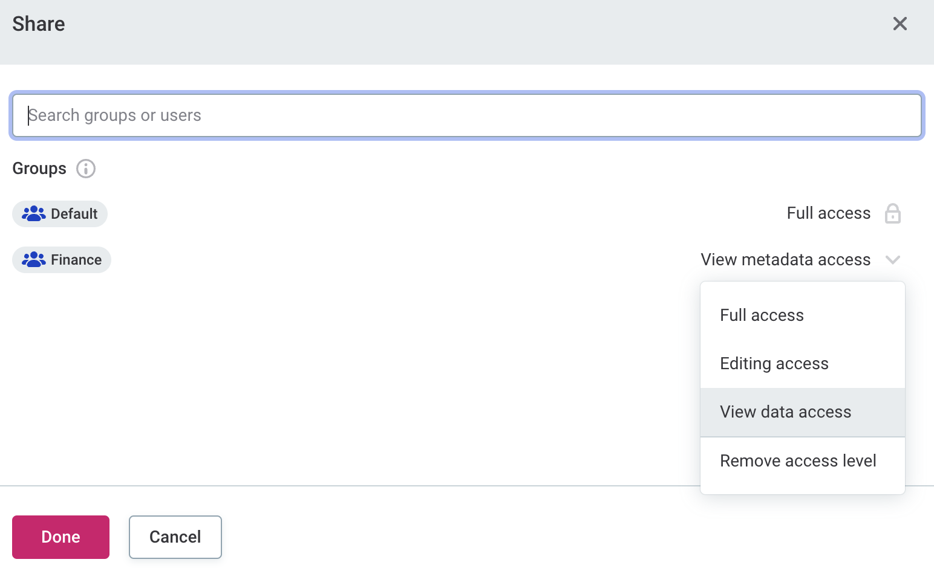Click the Share dialog title
The height and width of the screenshot is (568, 934).
tap(39, 24)
